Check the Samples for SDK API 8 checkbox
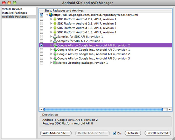The image size is (175, 140). point(42,37)
